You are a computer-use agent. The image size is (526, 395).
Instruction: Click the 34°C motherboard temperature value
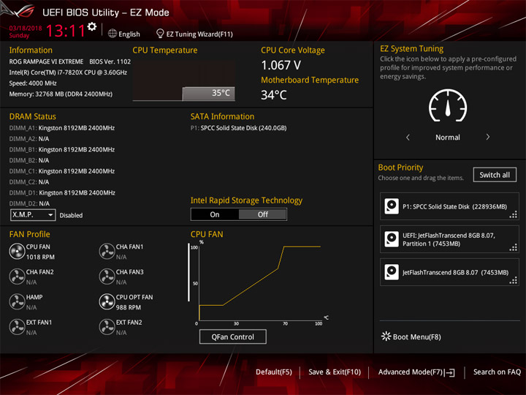point(274,95)
